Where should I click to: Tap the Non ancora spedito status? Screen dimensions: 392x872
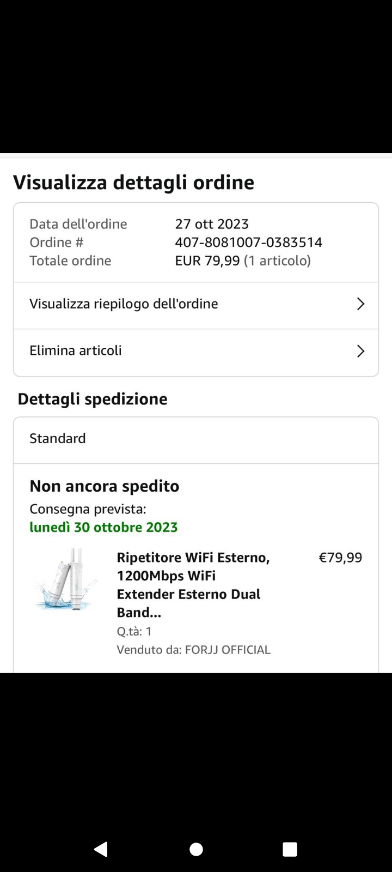tap(104, 486)
